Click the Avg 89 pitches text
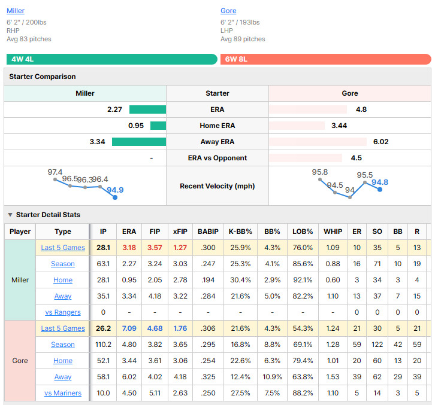This screenshot has width=435, height=405. (x=243, y=39)
